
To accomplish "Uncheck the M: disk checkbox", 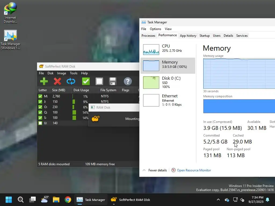I will (x=40, y=96).
